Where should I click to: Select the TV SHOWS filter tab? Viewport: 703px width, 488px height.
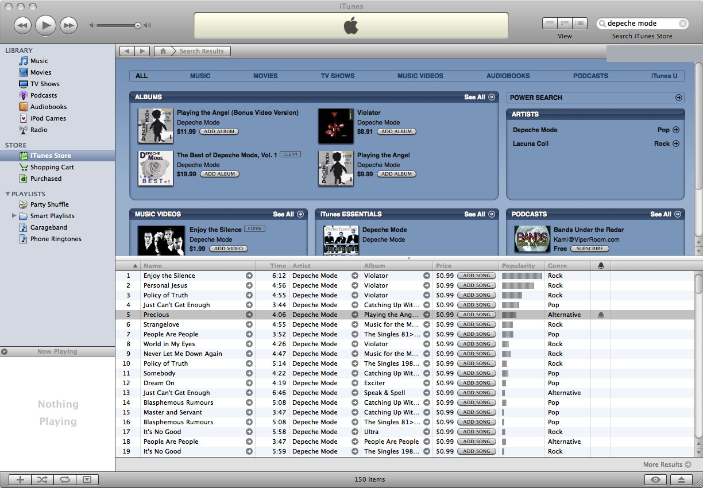338,76
